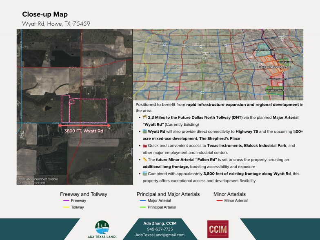Screen dimensions: 320x240
Task: Click the "Freeway and Tollway" legend heading
Action: click(x=83, y=194)
